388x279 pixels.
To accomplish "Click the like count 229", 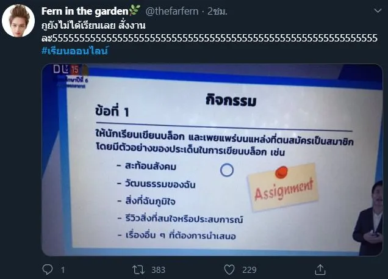I will click(249, 270).
